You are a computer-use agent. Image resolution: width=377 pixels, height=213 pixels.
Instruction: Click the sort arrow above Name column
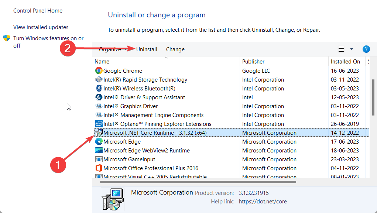point(166,58)
